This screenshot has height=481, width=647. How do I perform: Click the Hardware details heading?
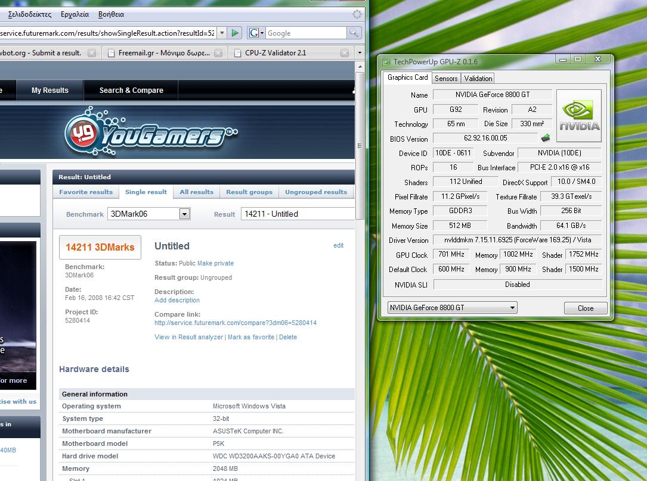[94, 369]
